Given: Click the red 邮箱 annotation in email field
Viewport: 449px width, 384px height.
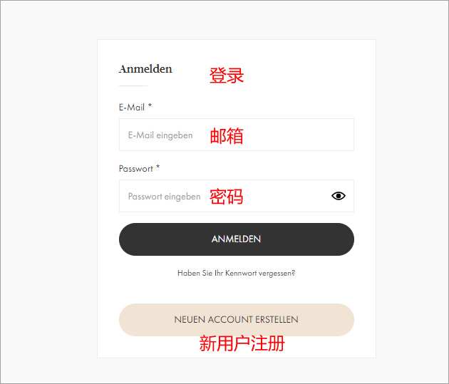Looking at the screenshot, I should [x=227, y=136].
